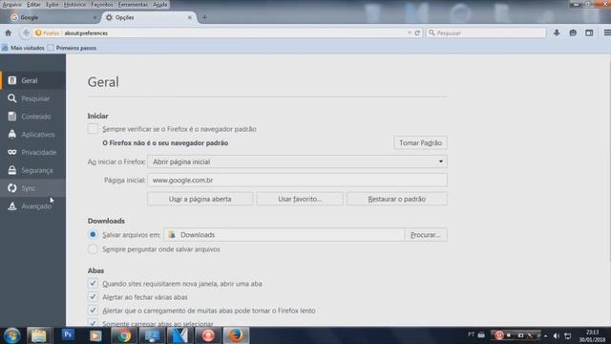Open the Mais visitados bookmark
Image resolution: width=611 pixels, height=344 pixels.
[23, 48]
